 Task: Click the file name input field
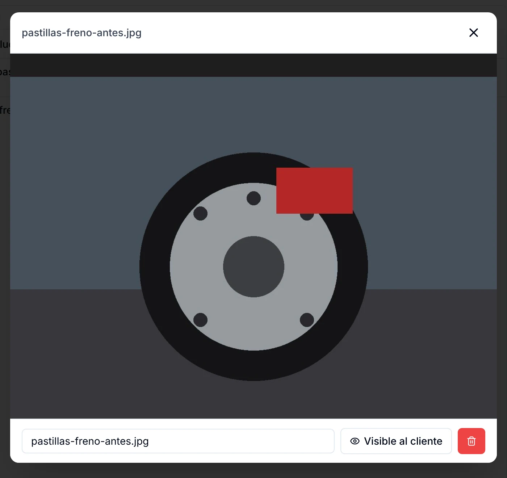coord(178,441)
